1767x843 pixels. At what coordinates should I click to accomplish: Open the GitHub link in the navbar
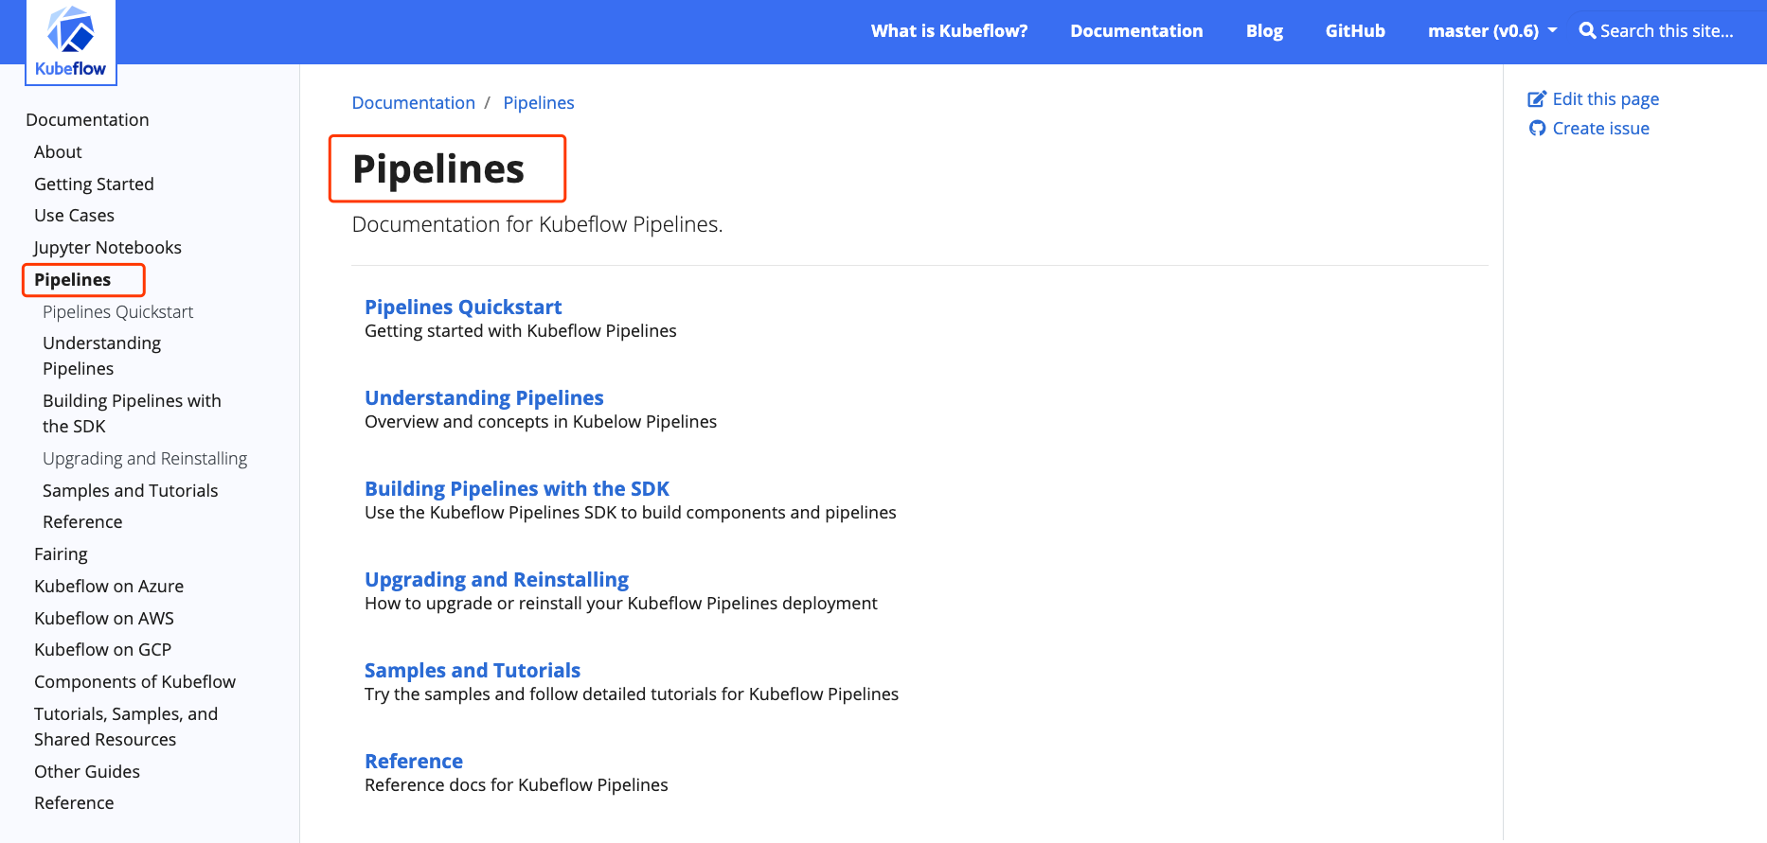1355,30
